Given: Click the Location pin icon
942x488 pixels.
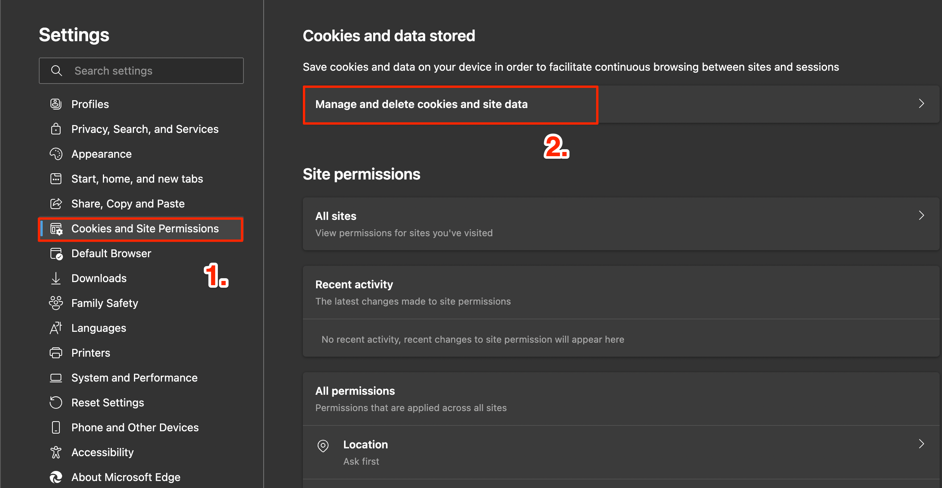Looking at the screenshot, I should [x=323, y=446].
